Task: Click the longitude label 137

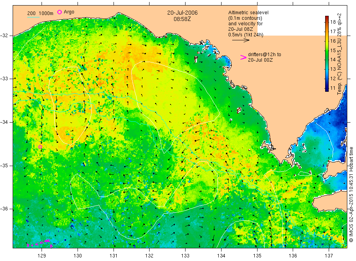Action: [329, 255]
